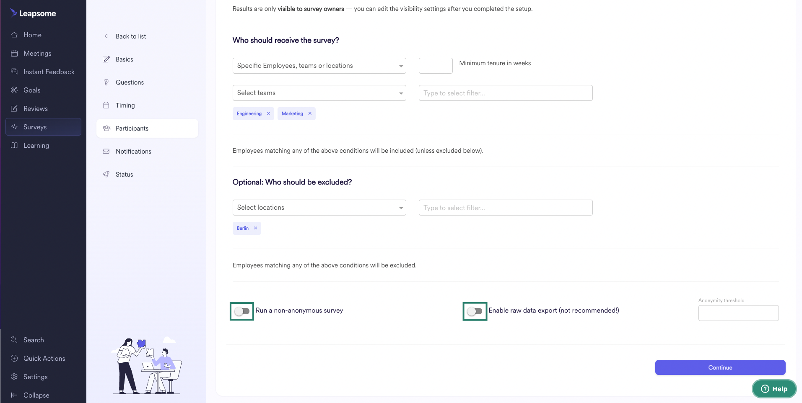Expand the Specific Employees, teams or locations dropdown

coord(319,66)
